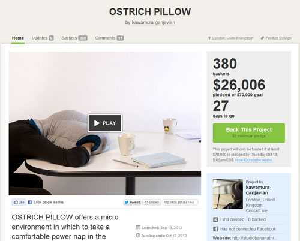Tweet this project via Twitter button
Viewport: 300px width, 241px height.
point(132,202)
